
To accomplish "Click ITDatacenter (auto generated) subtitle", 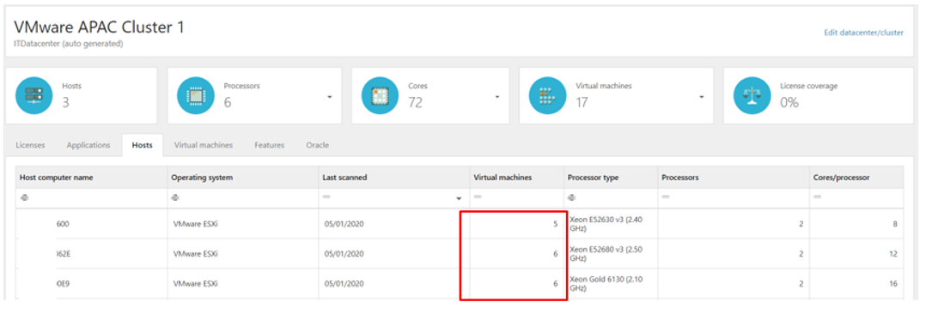I will [69, 44].
